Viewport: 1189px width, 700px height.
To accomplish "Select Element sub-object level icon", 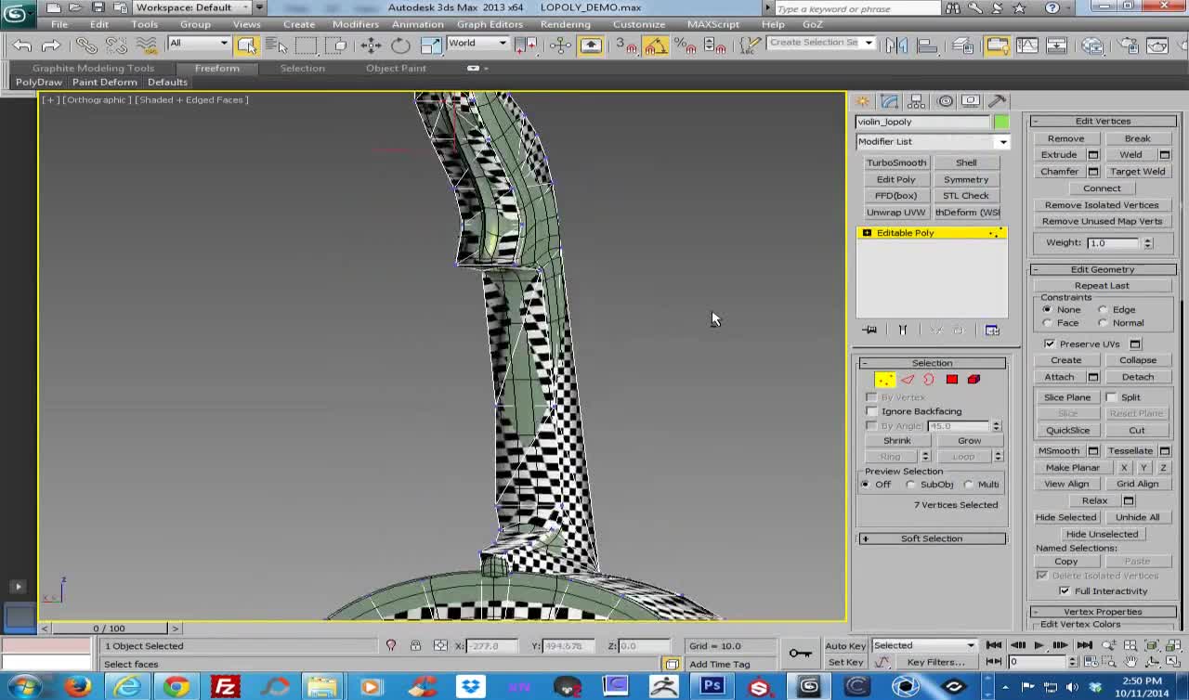I will click(973, 379).
